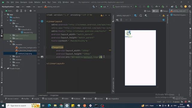
Task: Open the app run configuration dropdown
Action: (x=104, y=7)
